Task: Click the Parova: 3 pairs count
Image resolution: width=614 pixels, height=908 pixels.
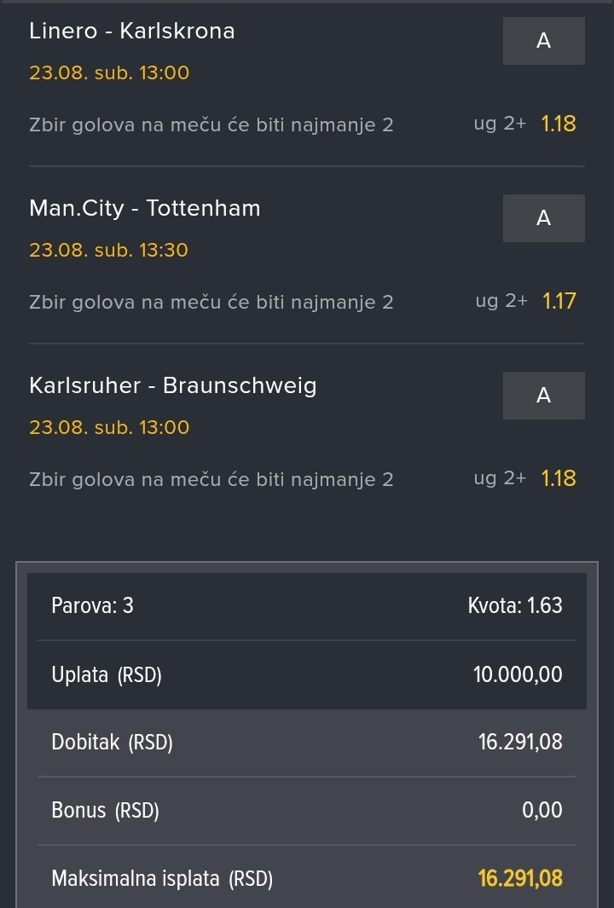Action: (x=92, y=605)
